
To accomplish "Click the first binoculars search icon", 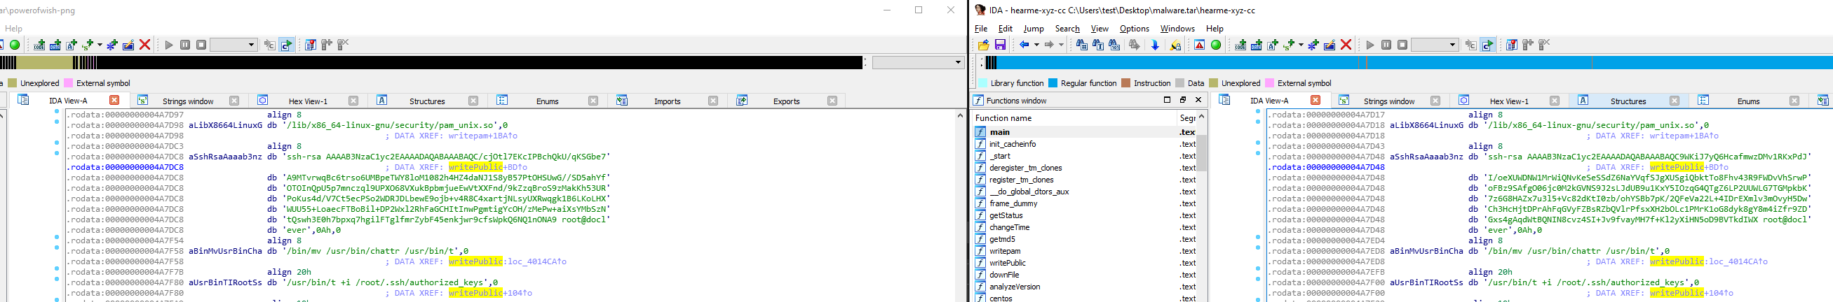I will point(1081,45).
